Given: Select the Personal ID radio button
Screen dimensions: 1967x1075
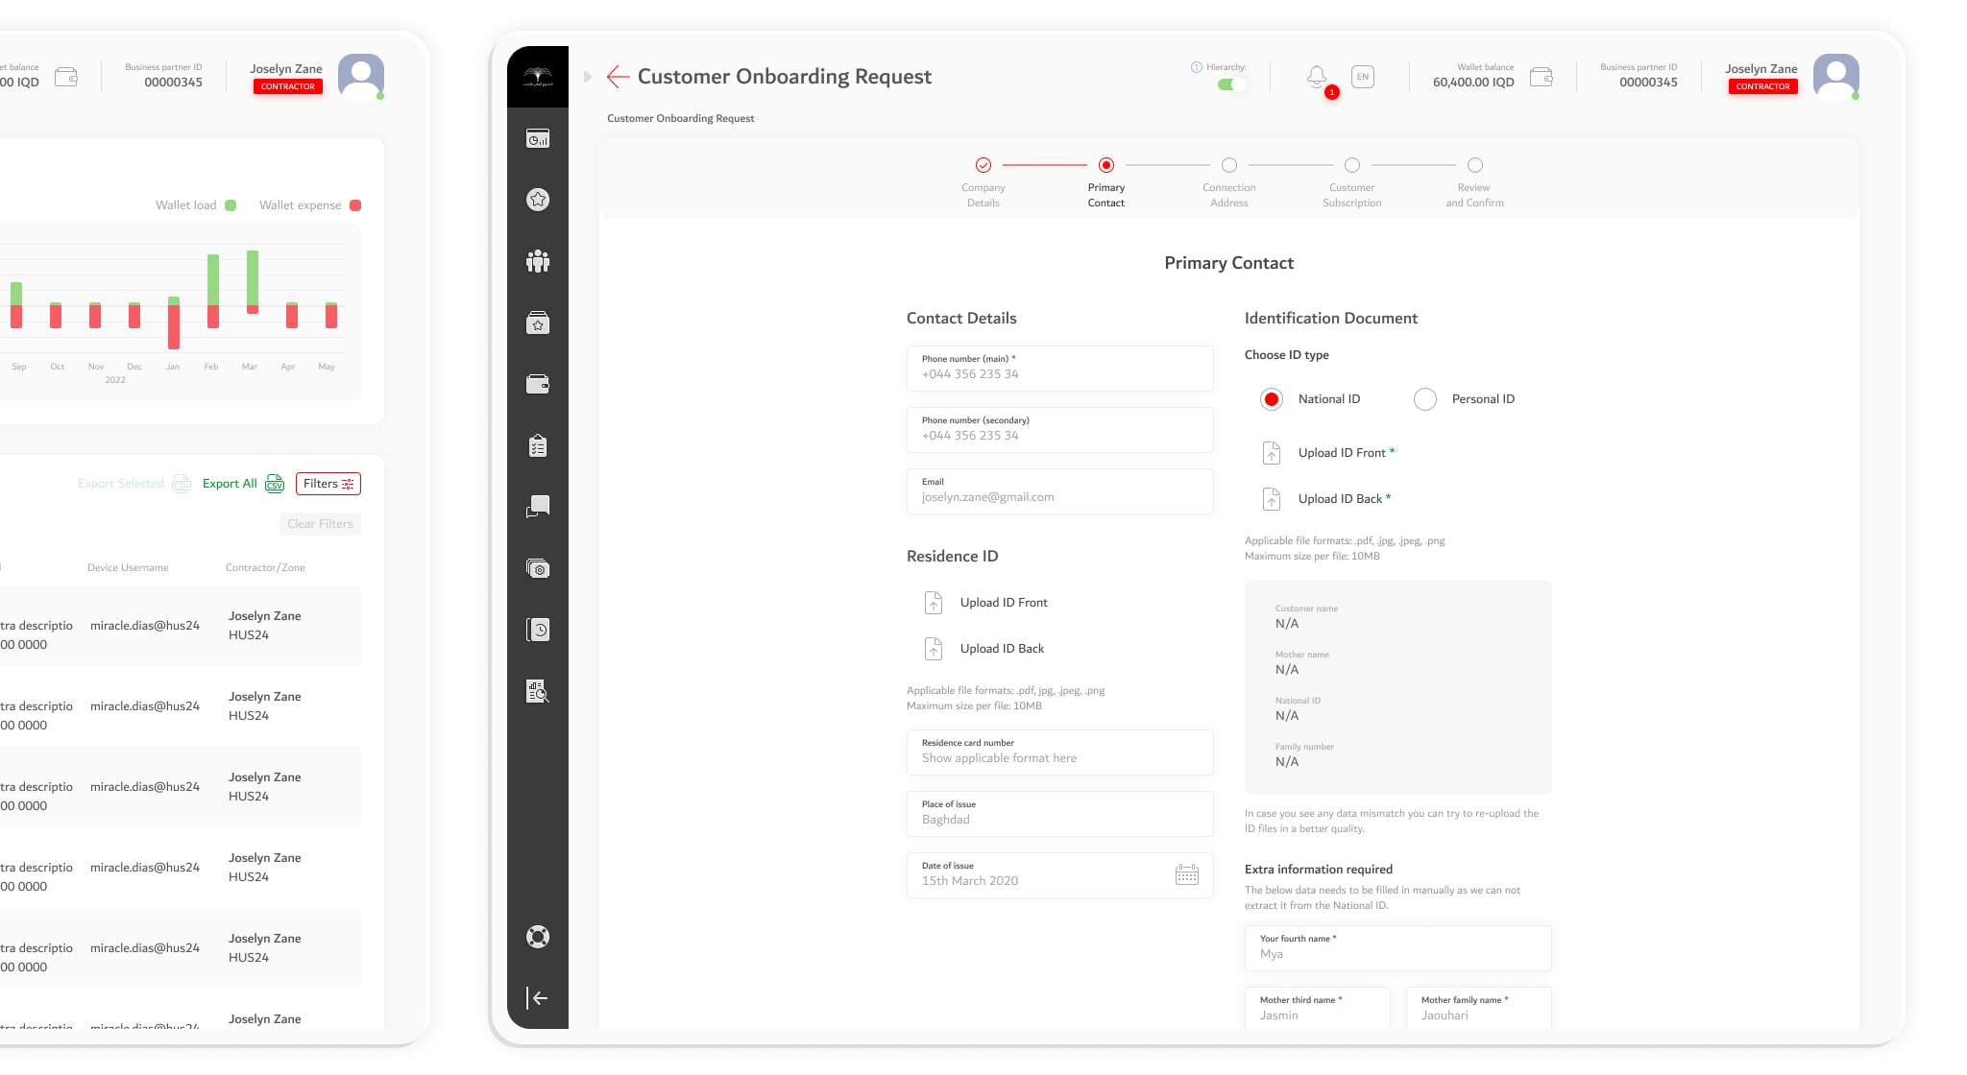Looking at the screenshot, I should [x=1425, y=399].
